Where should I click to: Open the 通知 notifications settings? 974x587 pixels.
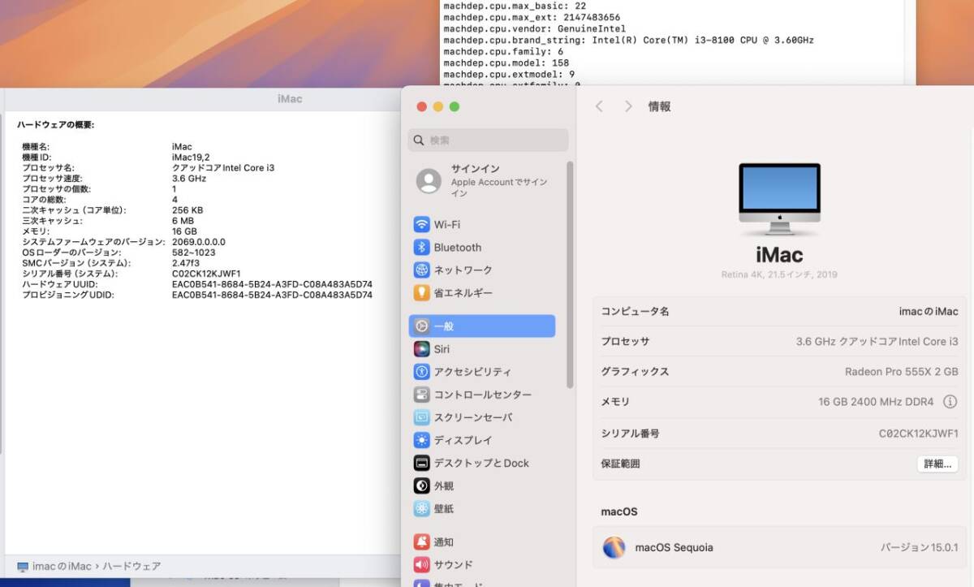click(x=442, y=541)
